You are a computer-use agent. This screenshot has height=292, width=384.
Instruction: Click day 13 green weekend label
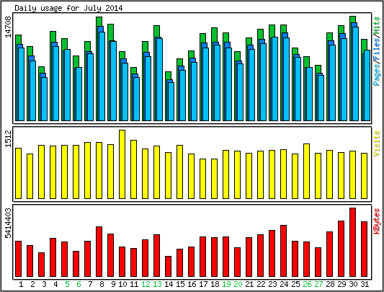pyautogui.click(x=157, y=284)
